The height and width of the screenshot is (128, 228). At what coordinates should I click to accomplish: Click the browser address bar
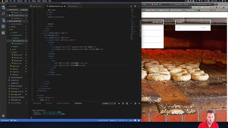(x=166, y=7)
